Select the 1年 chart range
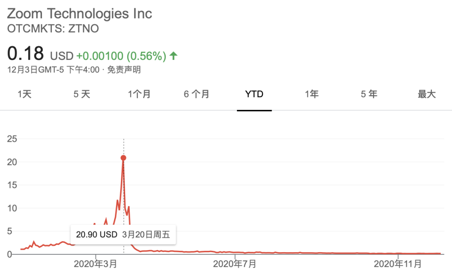This screenshot has height=279, width=452. tap(311, 95)
